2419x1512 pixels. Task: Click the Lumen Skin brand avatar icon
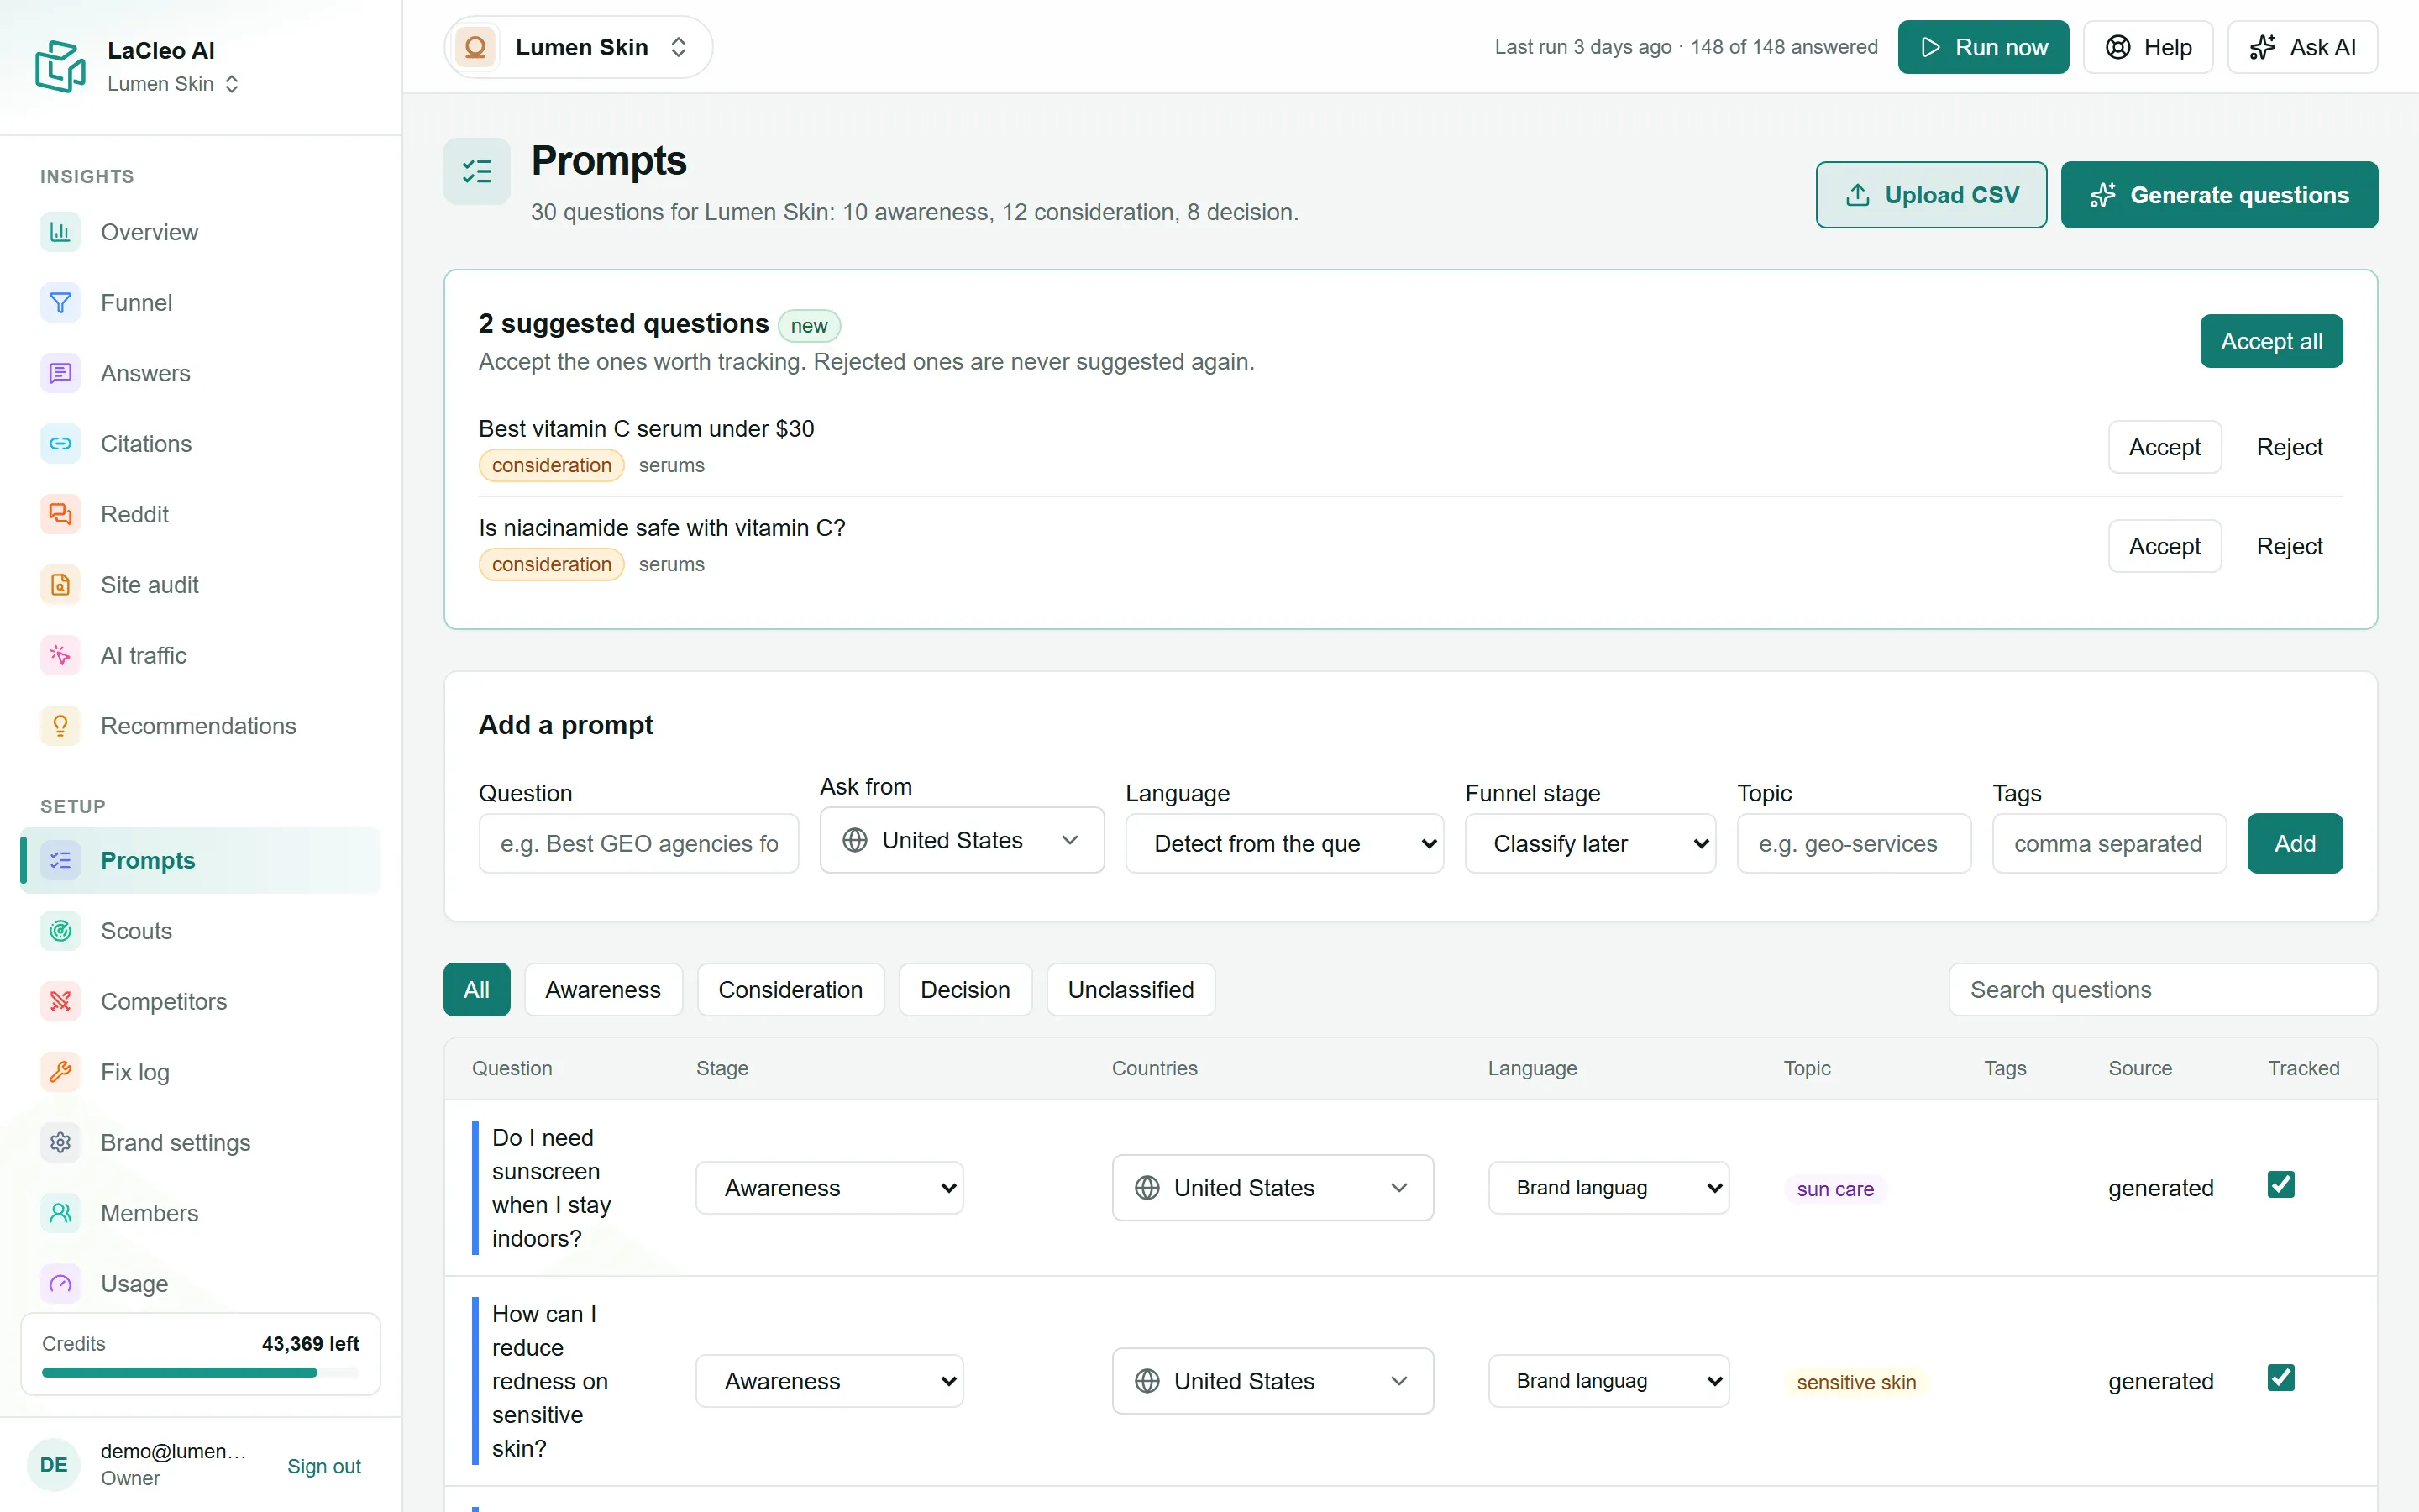pos(475,47)
